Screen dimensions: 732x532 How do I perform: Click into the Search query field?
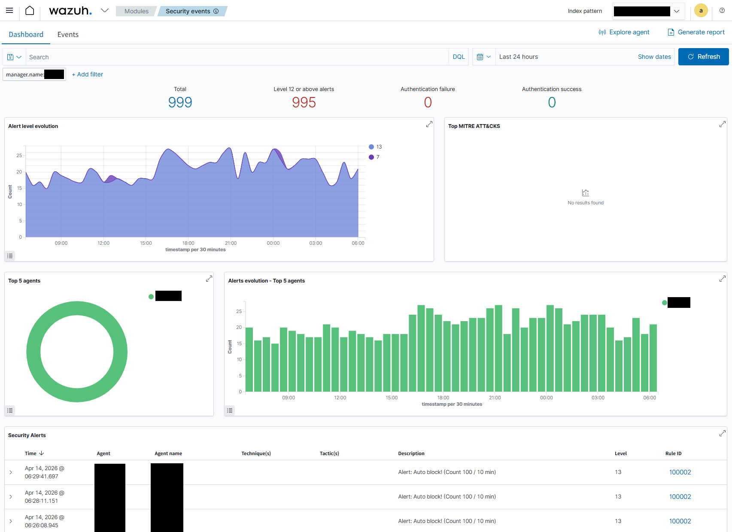tap(236, 57)
